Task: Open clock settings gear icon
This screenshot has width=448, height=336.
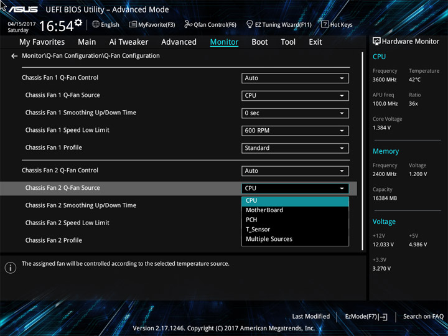Action: click(x=78, y=22)
